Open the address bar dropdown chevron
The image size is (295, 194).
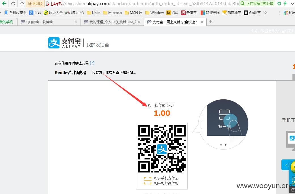click(292, 4)
